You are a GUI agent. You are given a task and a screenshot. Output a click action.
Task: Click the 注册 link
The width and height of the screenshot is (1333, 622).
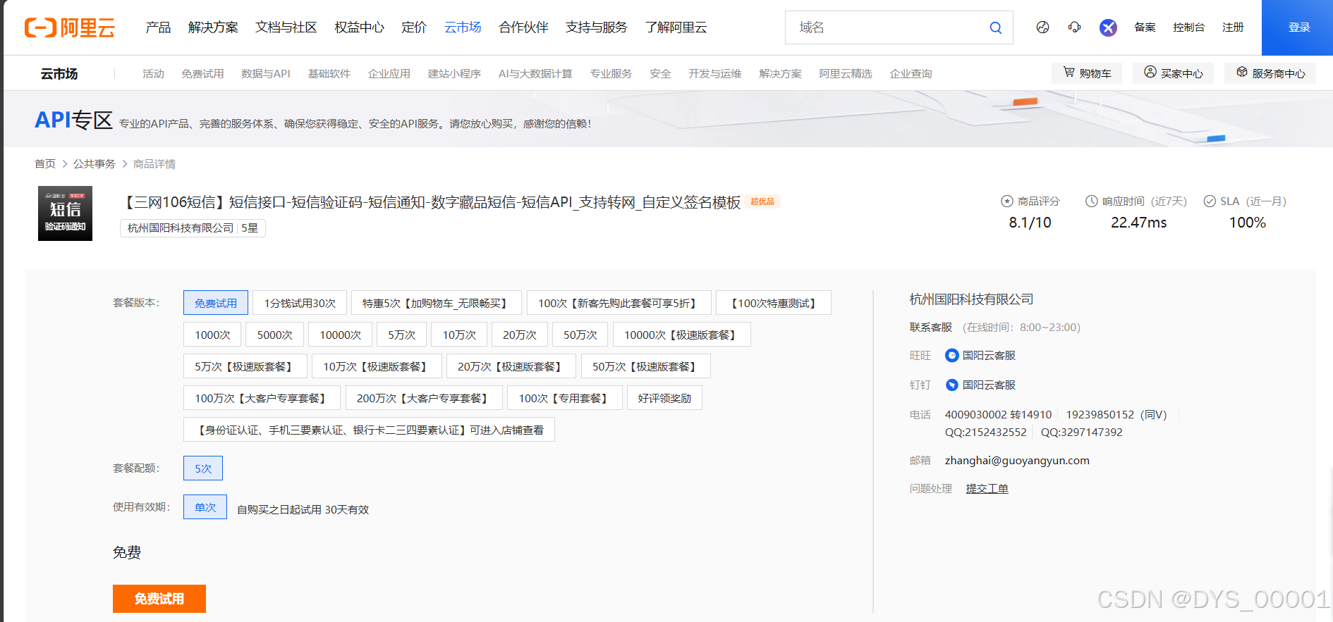click(1233, 27)
